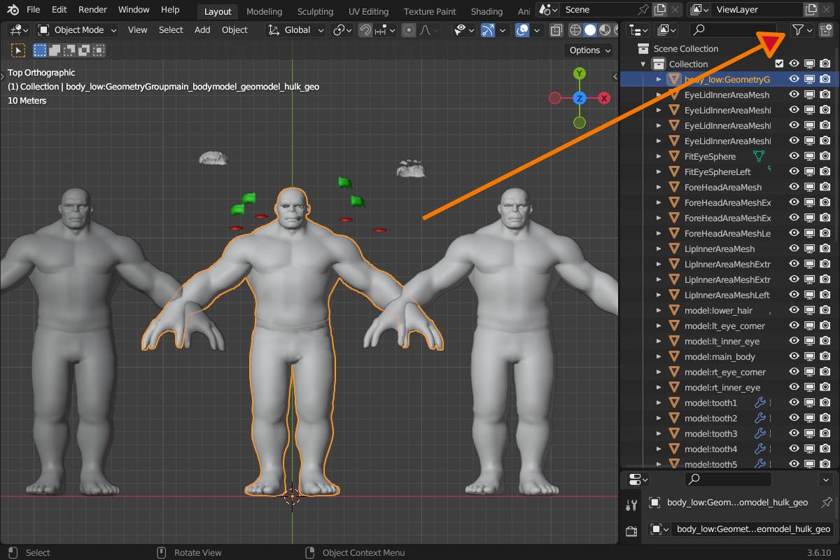Screen dimensions: 840x560
Task: Click the Tool properties tab icon
Action: (x=632, y=505)
